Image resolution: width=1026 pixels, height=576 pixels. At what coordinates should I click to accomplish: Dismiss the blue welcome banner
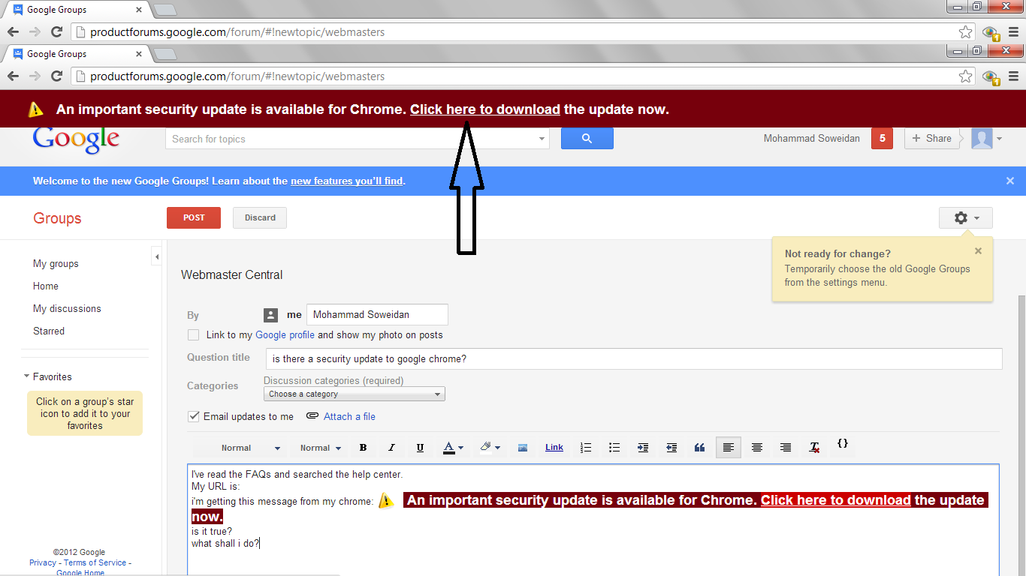(1010, 181)
